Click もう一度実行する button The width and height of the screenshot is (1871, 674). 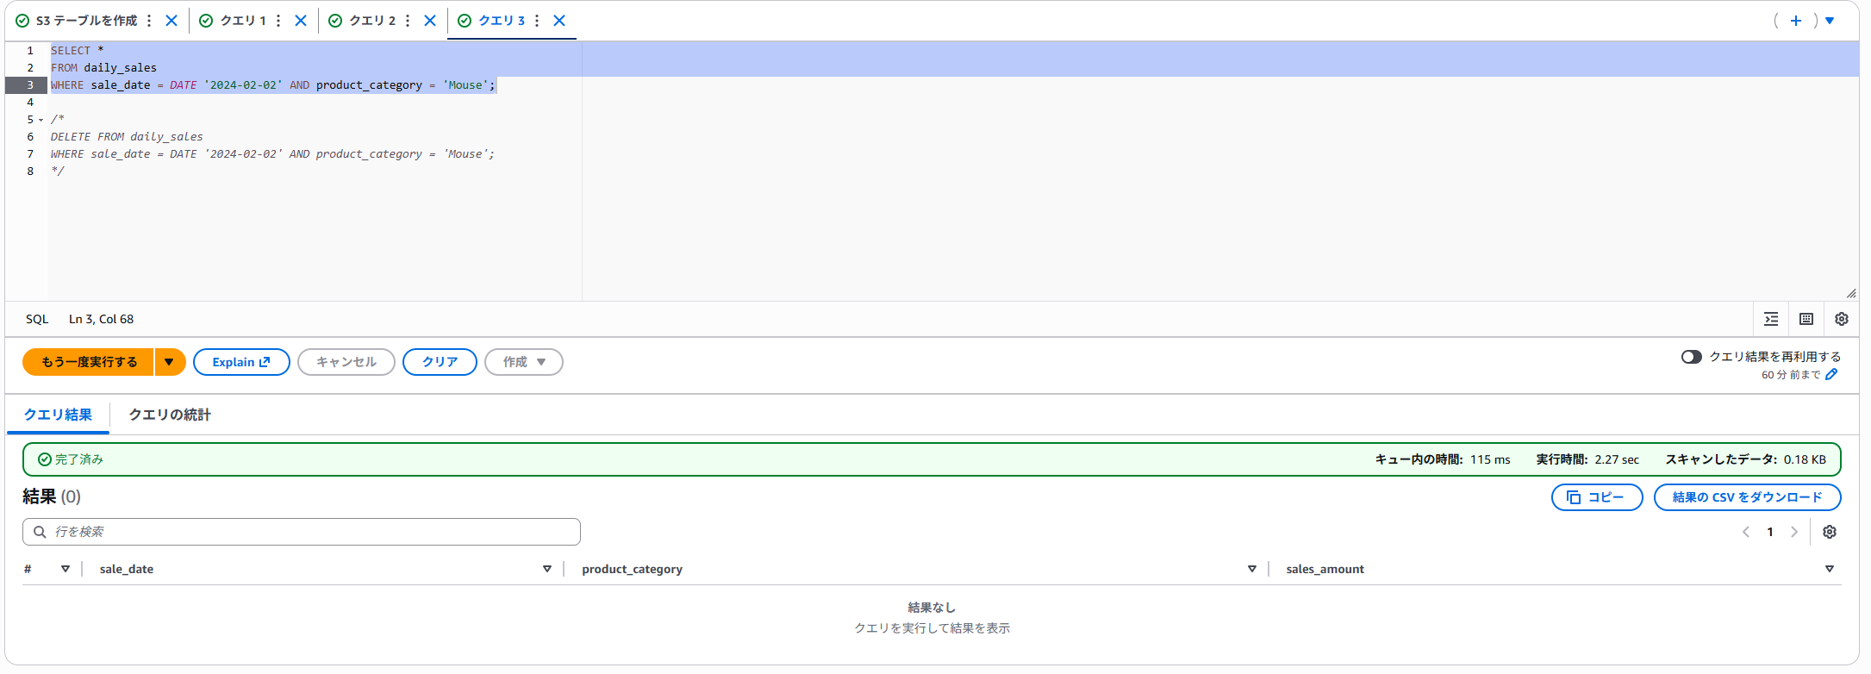[x=89, y=362]
